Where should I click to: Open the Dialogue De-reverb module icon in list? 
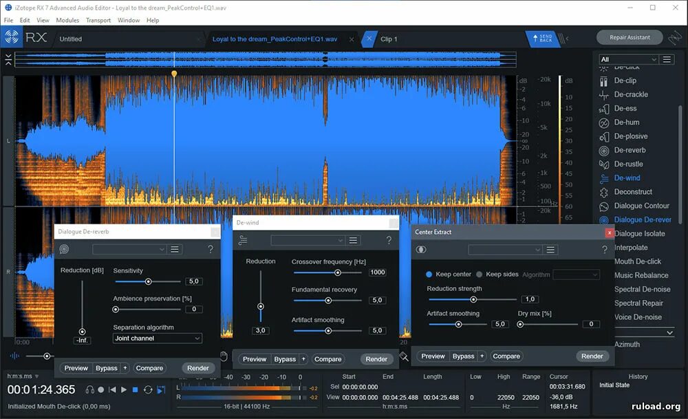point(604,220)
